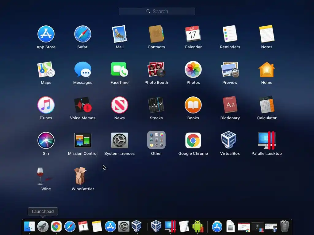Open VirtualBox in the Launchpad grid
314x235 pixels.
point(229,140)
